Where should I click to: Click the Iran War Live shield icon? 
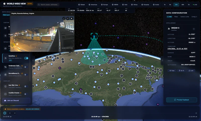[5, 86]
